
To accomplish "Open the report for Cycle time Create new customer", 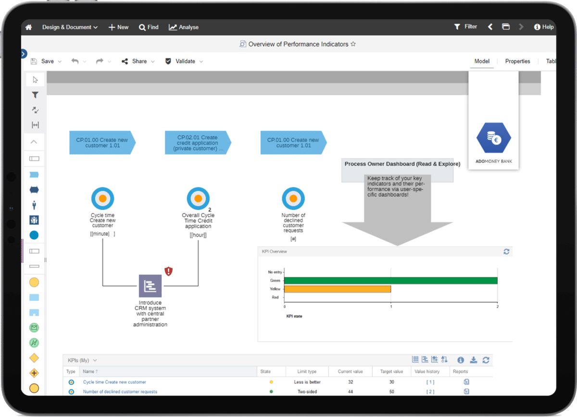I will pyautogui.click(x=466, y=381).
